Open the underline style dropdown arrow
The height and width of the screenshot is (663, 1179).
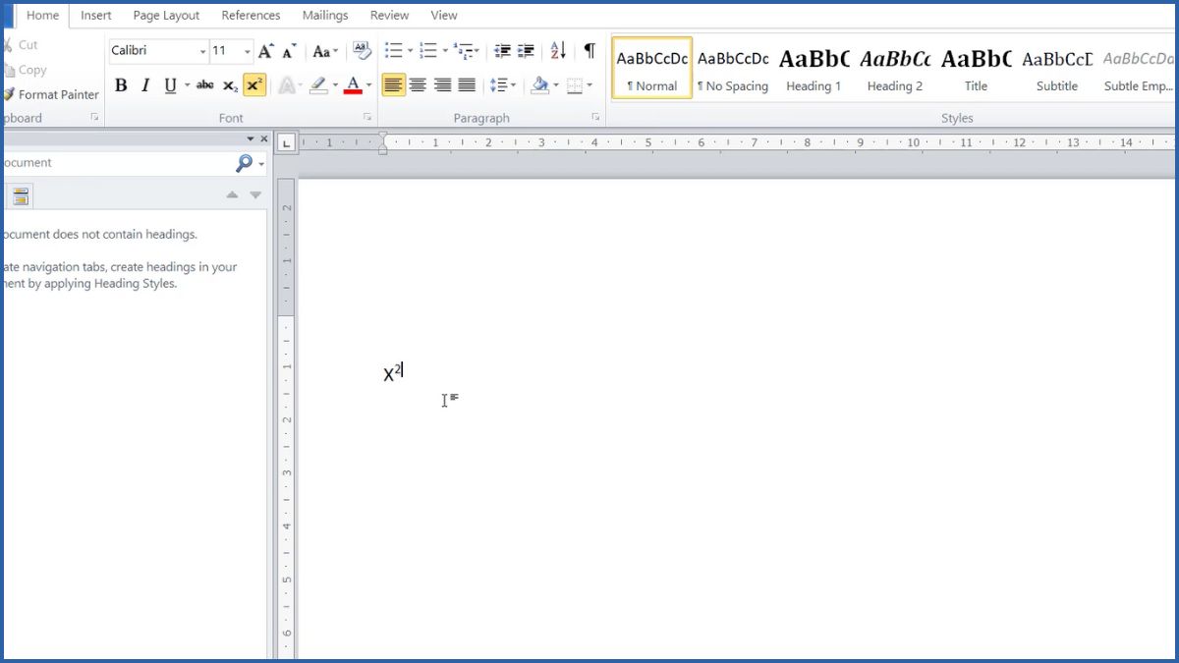pos(187,85)
